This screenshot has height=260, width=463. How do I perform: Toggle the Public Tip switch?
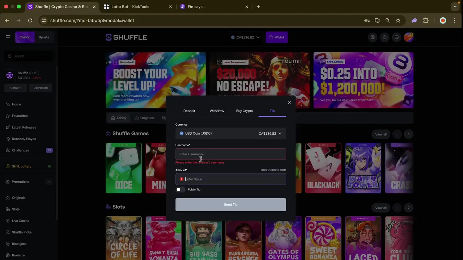pos(180,190)
